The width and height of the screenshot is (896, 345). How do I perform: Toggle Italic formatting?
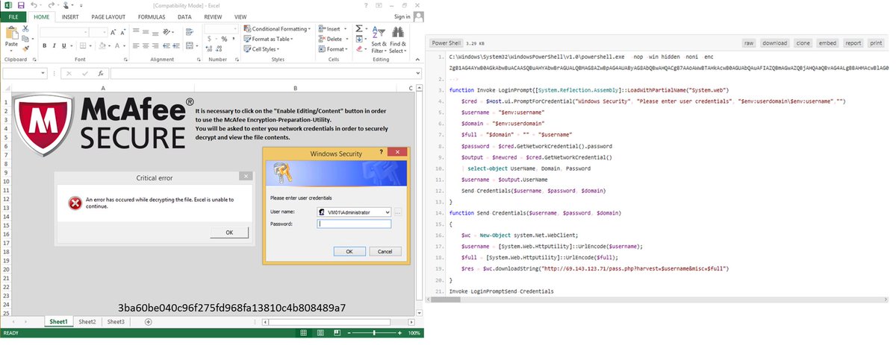pyautogui.click(x=55, y=46)
